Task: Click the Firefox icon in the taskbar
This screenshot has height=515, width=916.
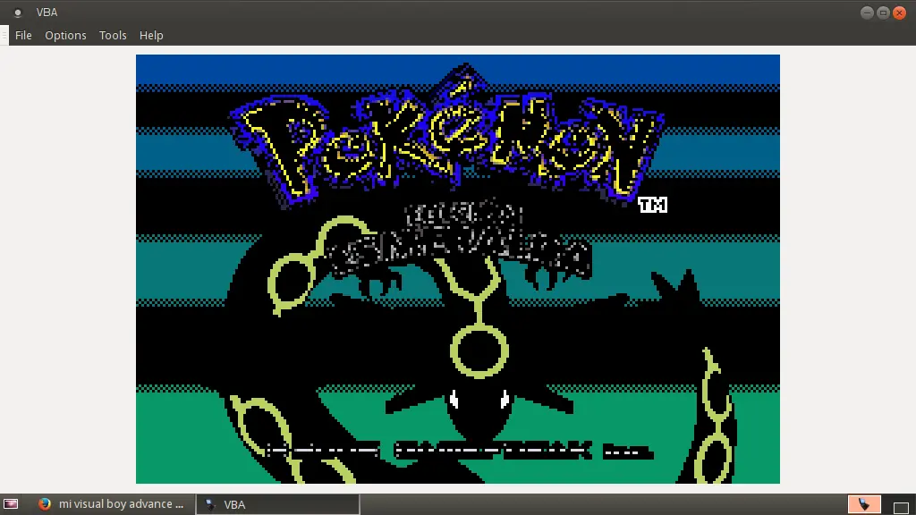Action: (45, 504)
